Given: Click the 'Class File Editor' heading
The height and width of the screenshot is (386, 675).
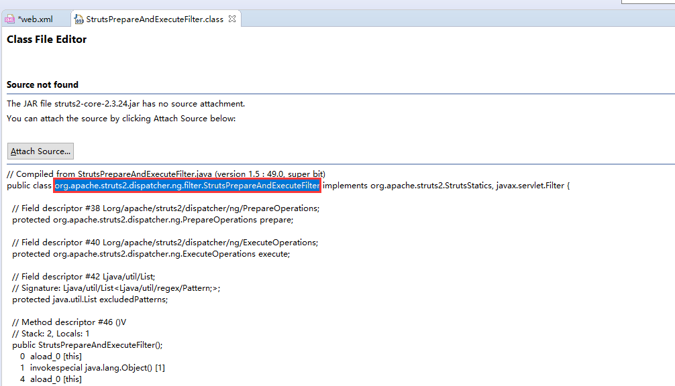Looking at the screenshot, I should [x=46, y=39].
